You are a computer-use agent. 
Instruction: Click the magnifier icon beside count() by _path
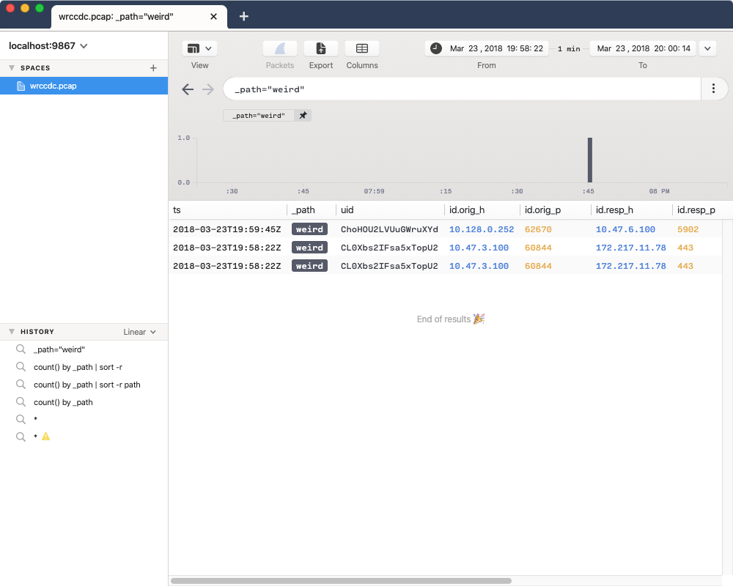tap(21, 401)
